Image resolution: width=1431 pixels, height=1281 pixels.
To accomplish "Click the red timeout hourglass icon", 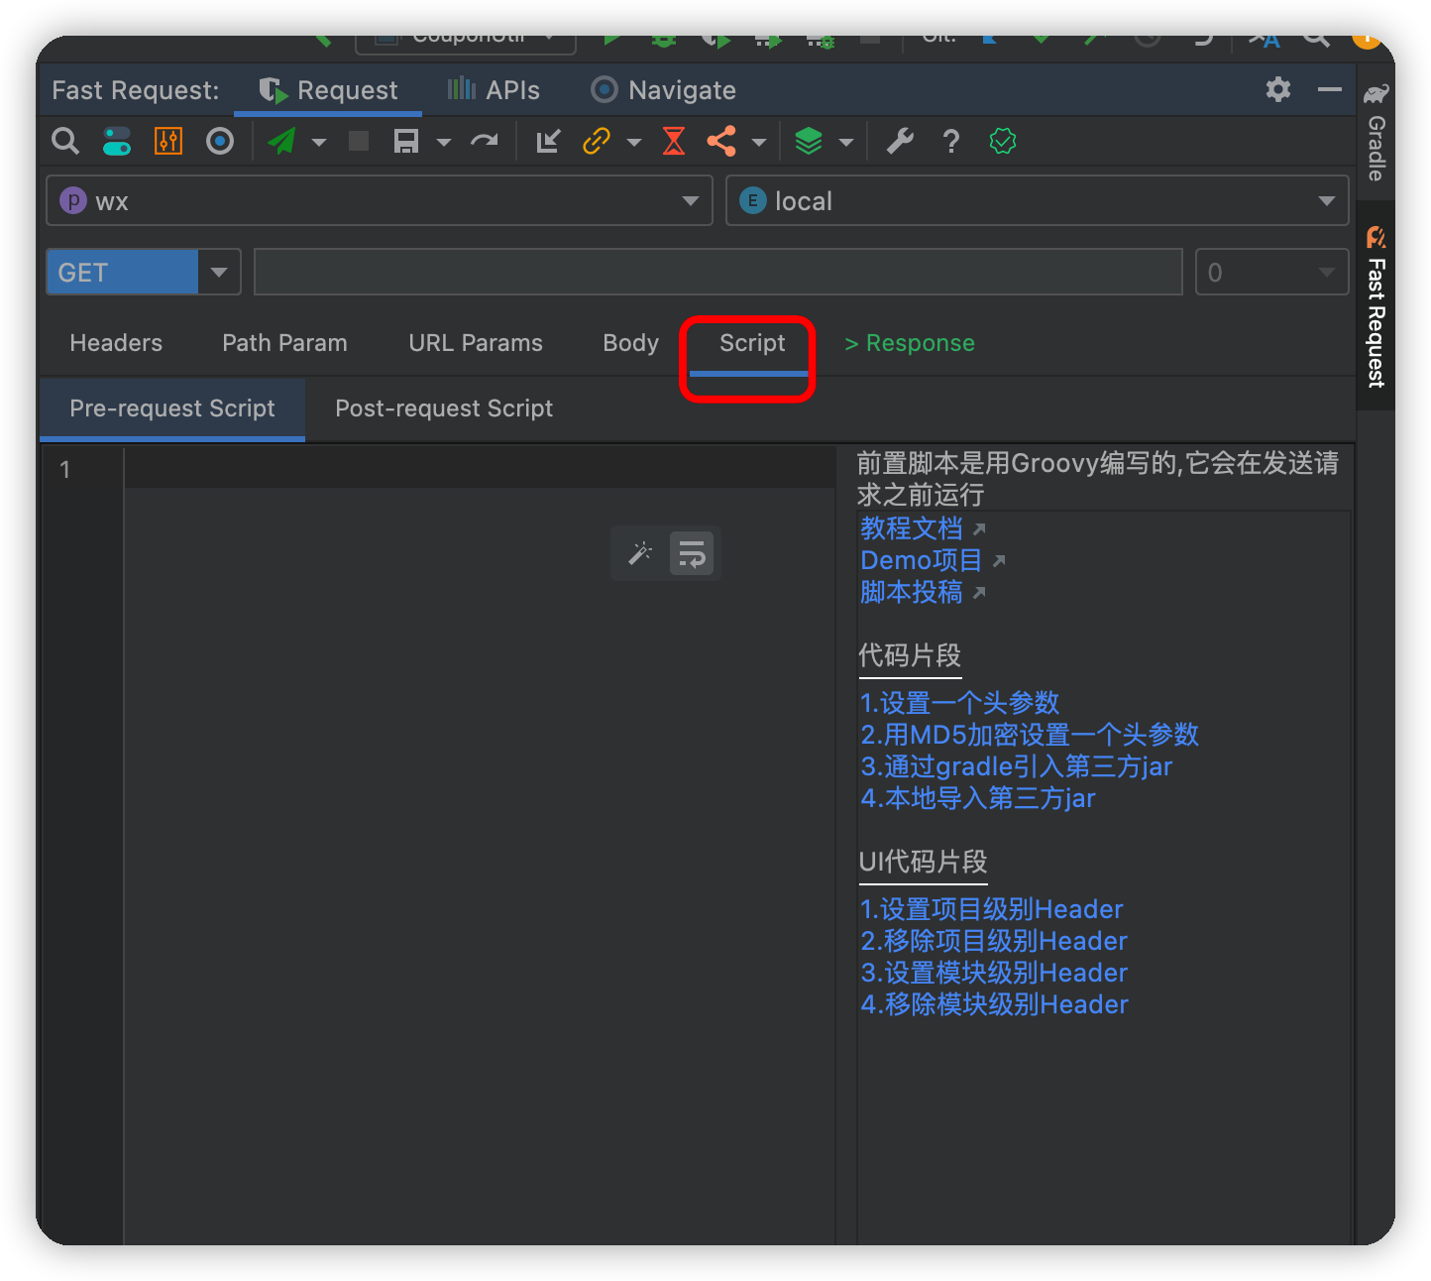I will (x=673, y=141).
